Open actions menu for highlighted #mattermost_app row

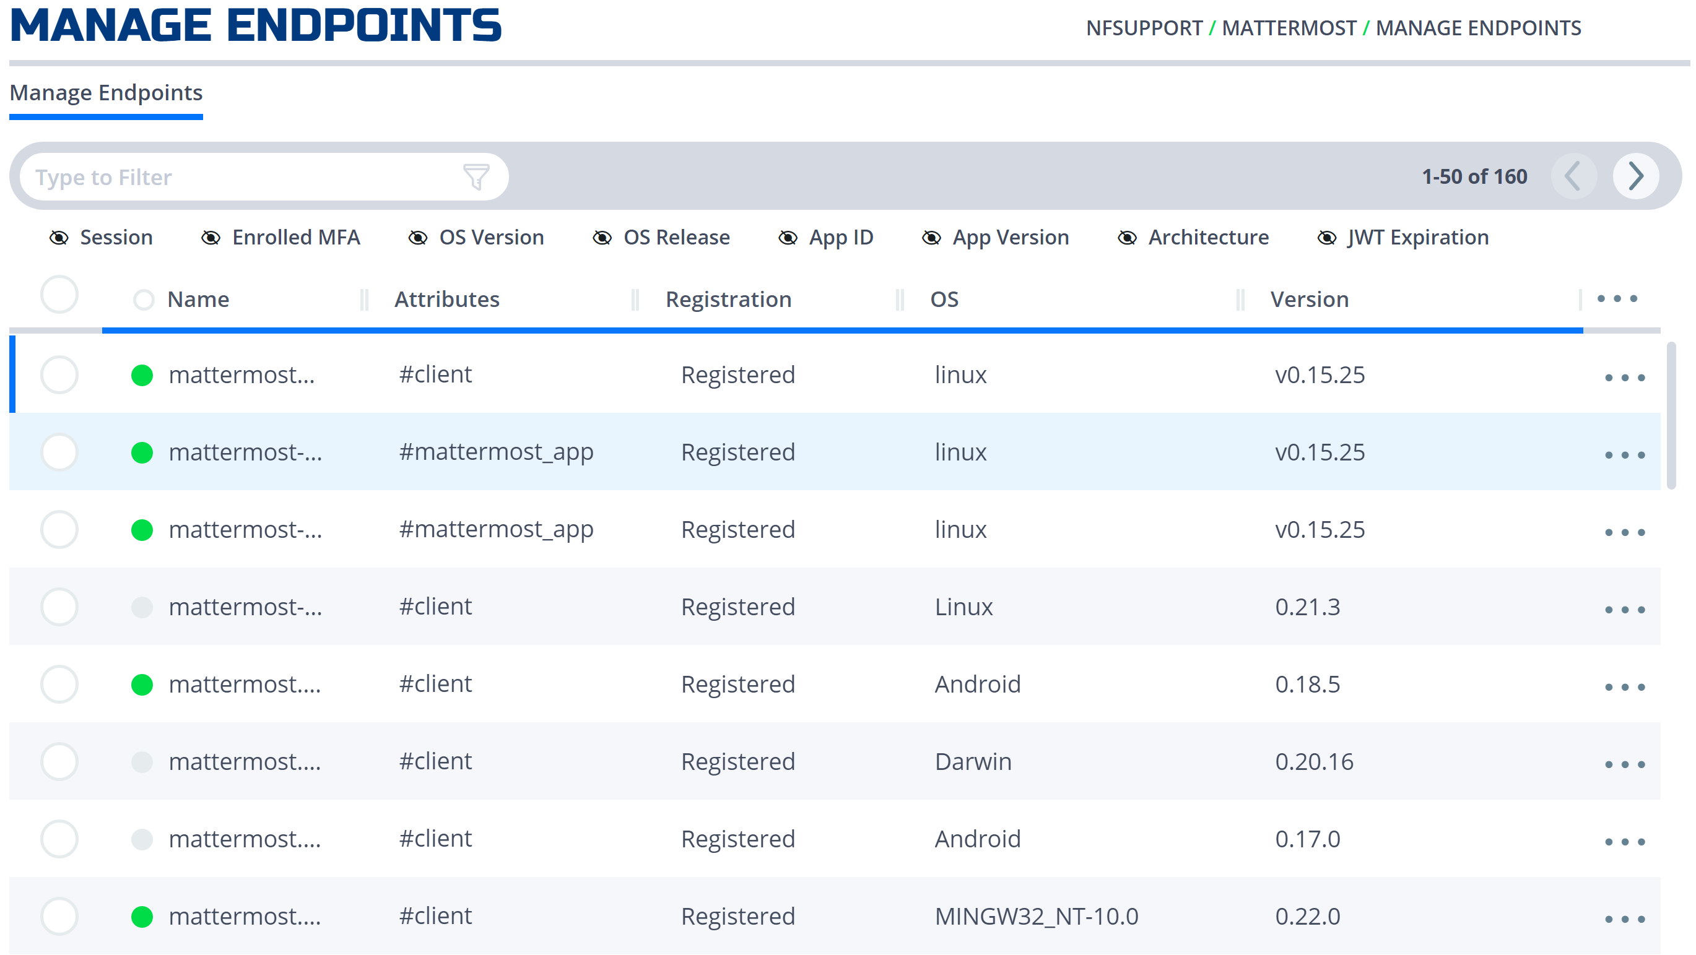tap(1624, 455)
